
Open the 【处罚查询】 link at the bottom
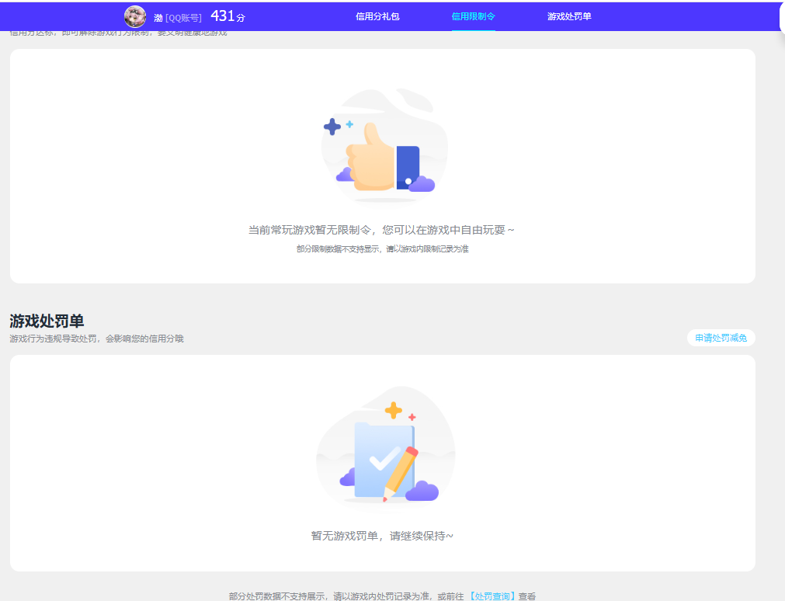tap(492, 595)
